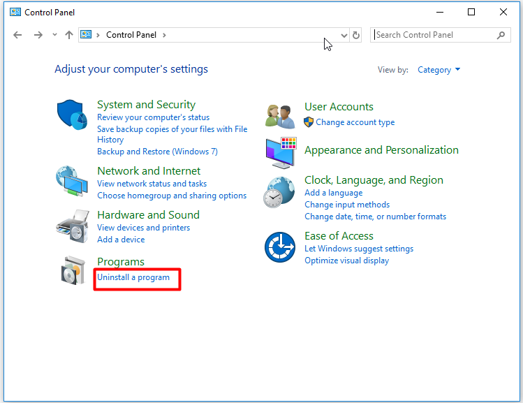Open Appearance and Personalization monitor icon
This screenshot has height=403, width=523.
[280, 152]
